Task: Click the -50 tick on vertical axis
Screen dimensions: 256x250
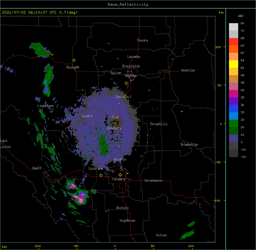Action: 218,162
